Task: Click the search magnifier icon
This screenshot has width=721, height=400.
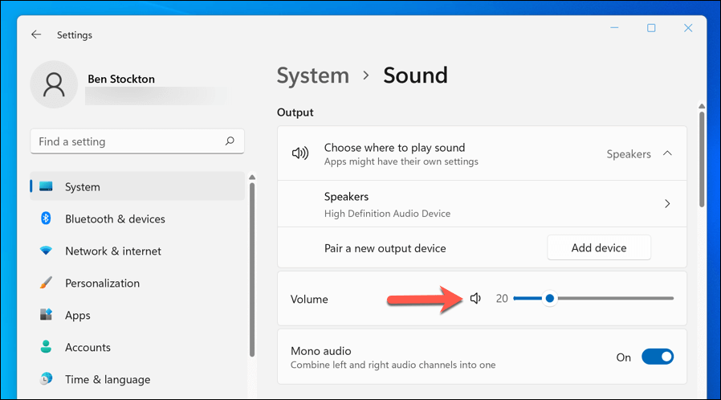Action: [230, 141]
